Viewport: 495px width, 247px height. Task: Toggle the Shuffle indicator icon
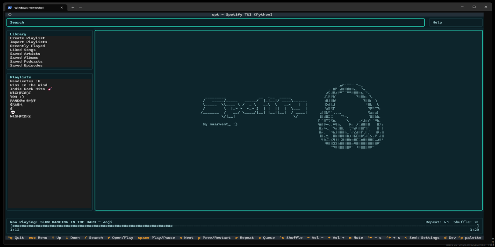476,222
